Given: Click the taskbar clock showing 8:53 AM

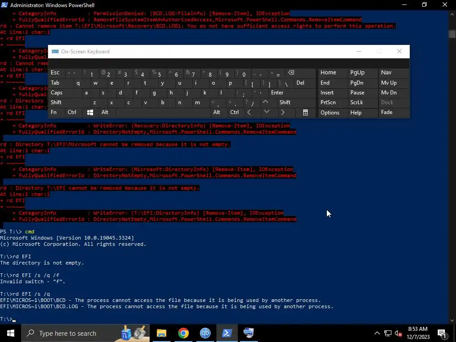Looking at the screenshot, I should [418, 333].
